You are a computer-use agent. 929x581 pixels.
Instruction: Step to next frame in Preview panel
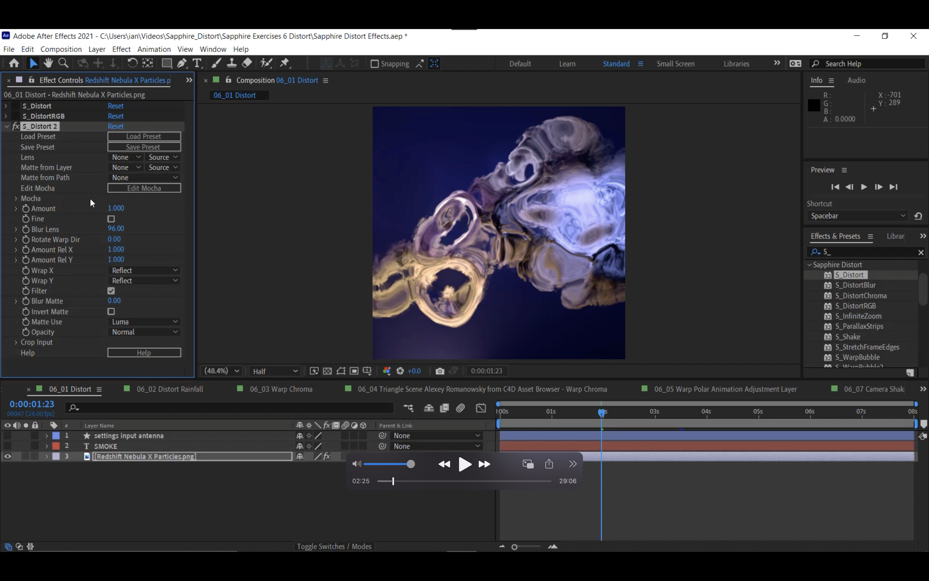(878, 187)
